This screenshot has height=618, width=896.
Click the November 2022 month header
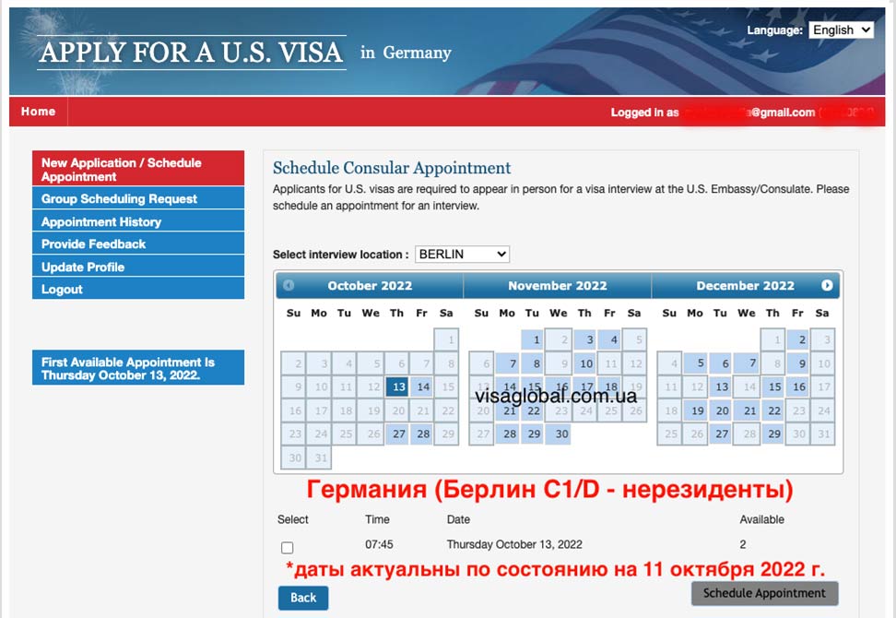tap(557, 285)
